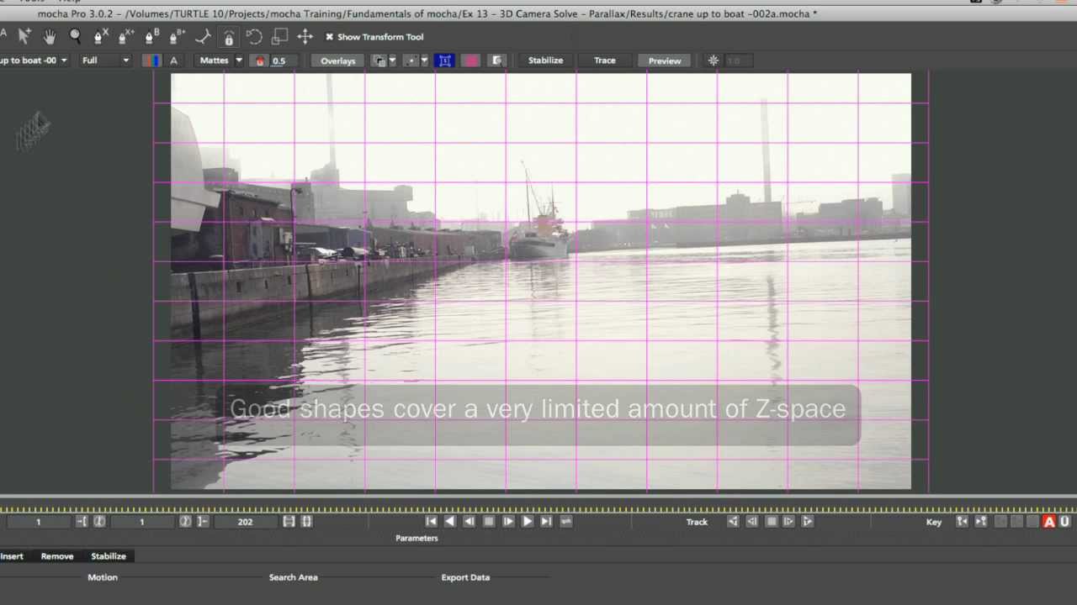Viewport: 1077px width, 605px height.
Task: Click the Stabilize view button
Action: point(545,60)
